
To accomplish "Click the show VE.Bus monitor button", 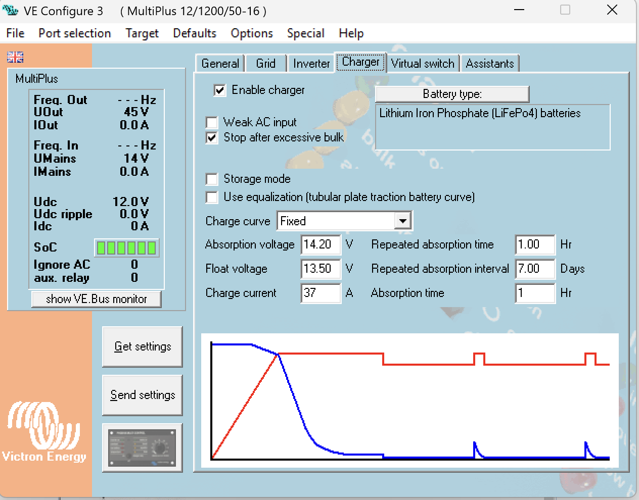I will tap(96, 299).
